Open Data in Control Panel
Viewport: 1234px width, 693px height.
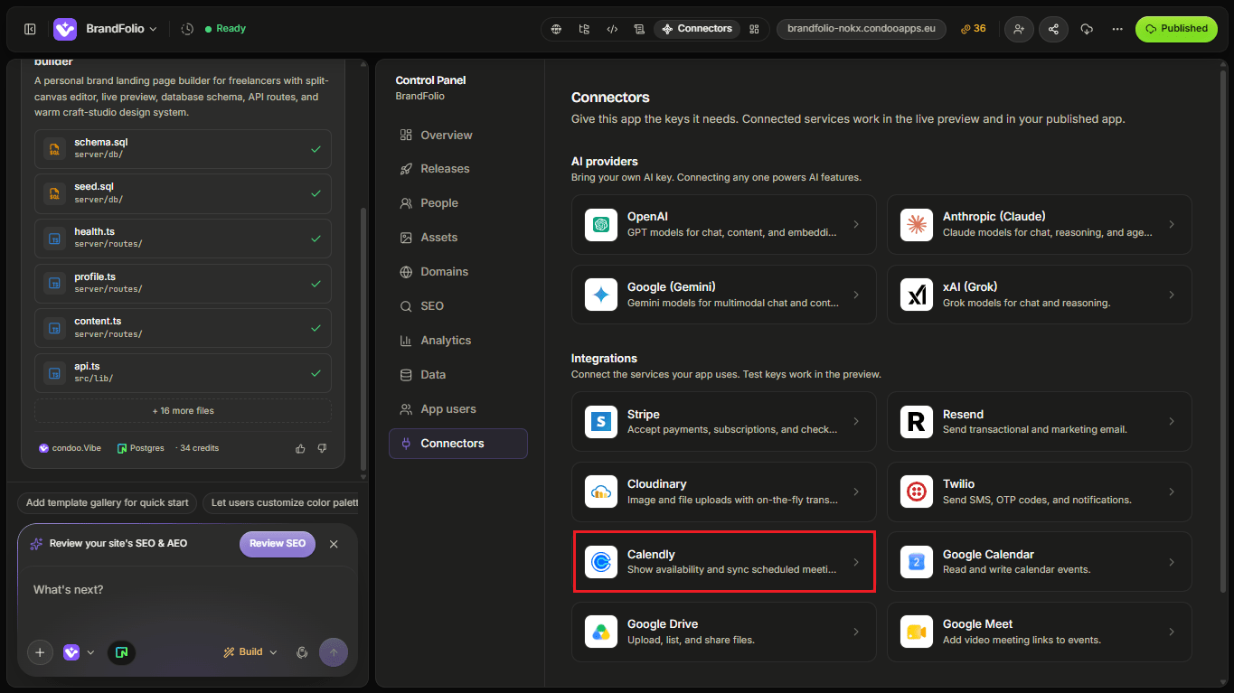[458, 375]
